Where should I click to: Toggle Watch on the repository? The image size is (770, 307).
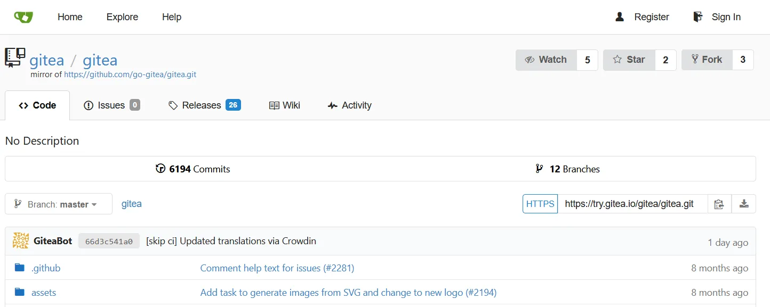click(546, 60)
